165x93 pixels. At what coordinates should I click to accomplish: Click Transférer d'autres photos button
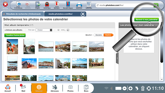tap(15, 35)
